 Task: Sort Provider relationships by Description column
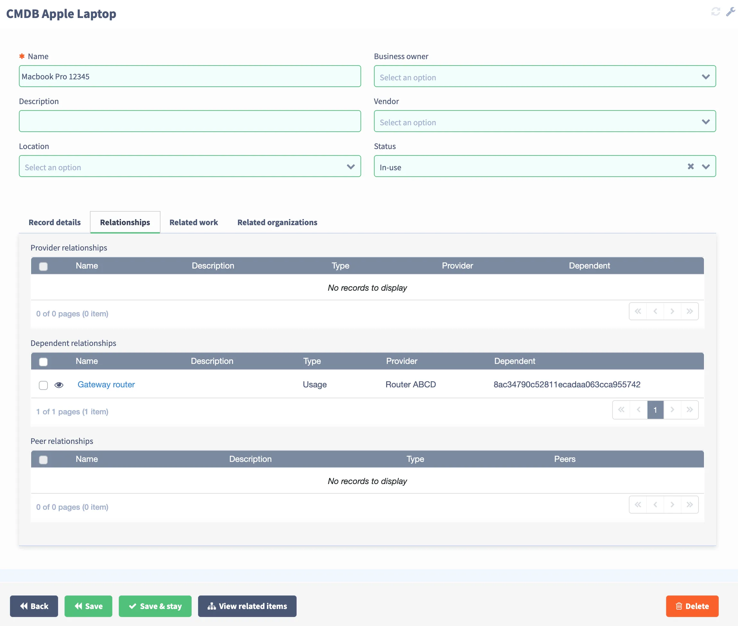[x=213, y=266]
